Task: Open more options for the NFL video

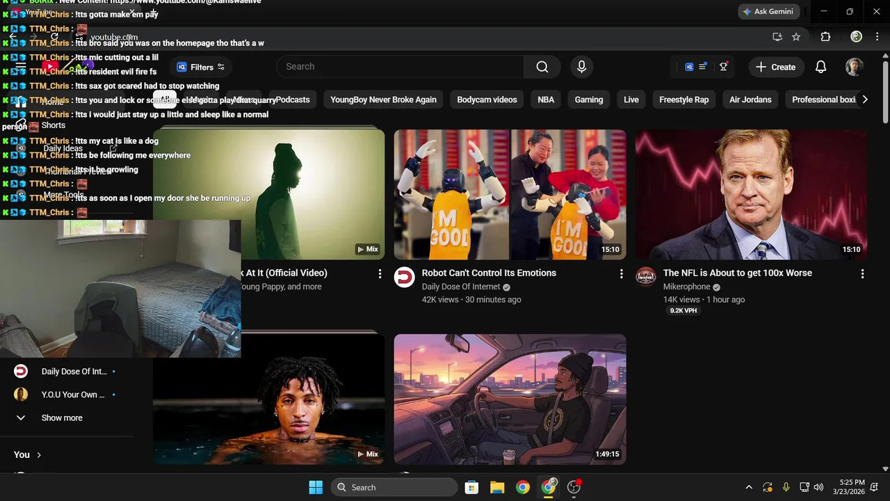Action: click(862, 274)
